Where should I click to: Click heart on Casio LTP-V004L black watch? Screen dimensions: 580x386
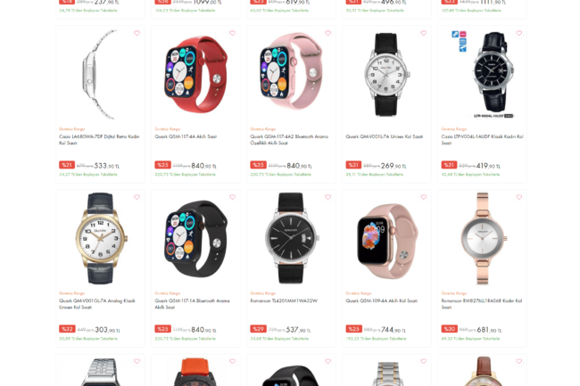point(519,33)
